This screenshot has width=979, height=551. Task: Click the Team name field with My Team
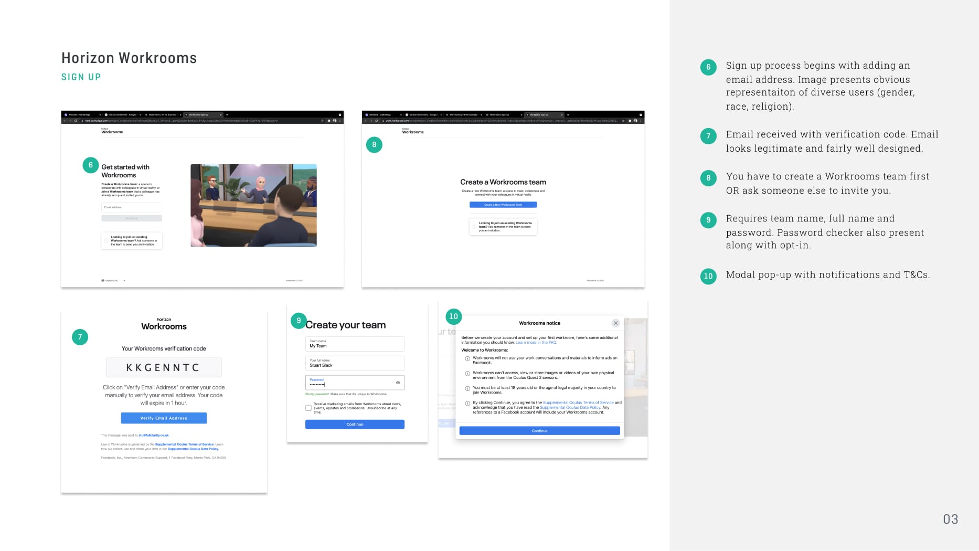point(355,344)
